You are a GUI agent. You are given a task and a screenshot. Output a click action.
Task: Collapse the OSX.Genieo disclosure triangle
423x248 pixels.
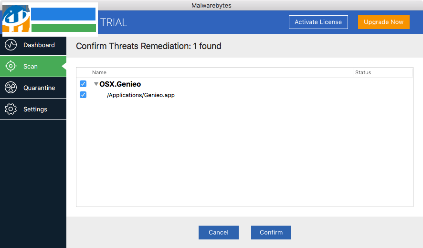96,84
